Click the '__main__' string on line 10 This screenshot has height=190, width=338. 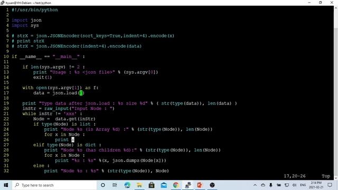pos(66,56)
